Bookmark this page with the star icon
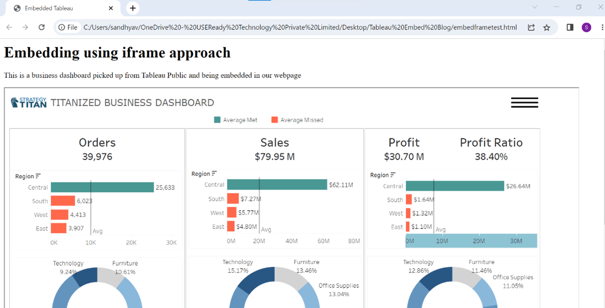The image size is (605, 308). [x=547, y=27]
